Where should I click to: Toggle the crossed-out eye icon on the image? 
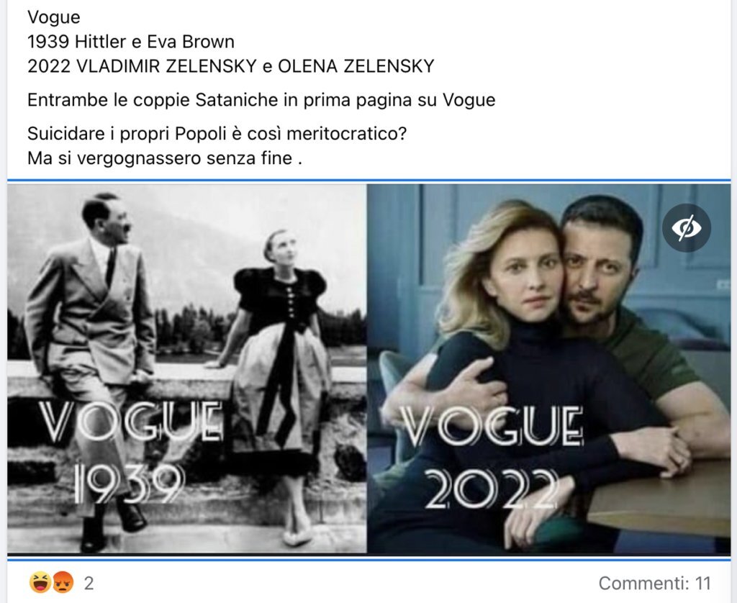(686, 228)
